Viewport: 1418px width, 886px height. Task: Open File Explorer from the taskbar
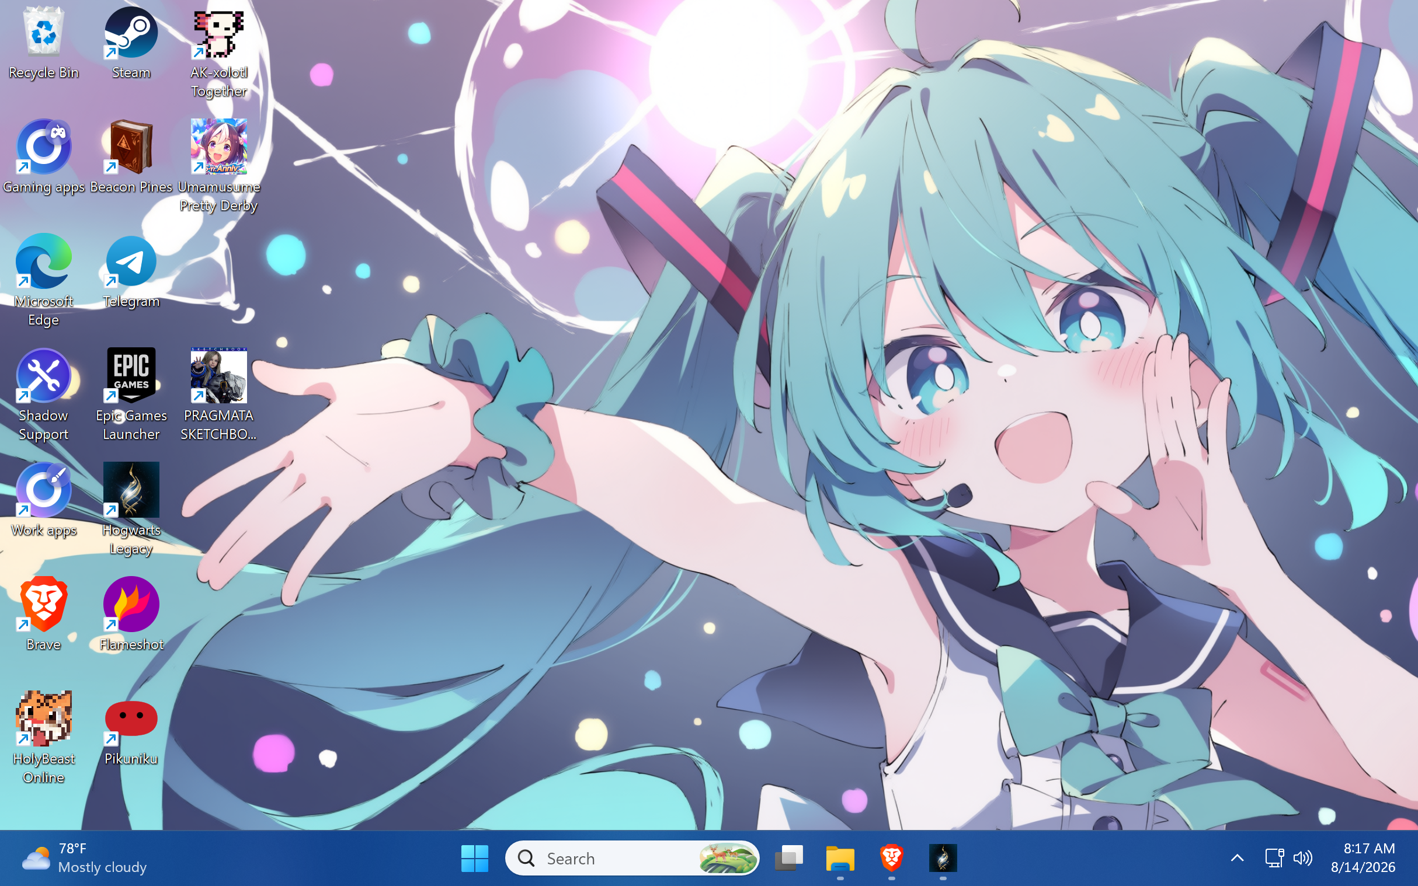840,859
